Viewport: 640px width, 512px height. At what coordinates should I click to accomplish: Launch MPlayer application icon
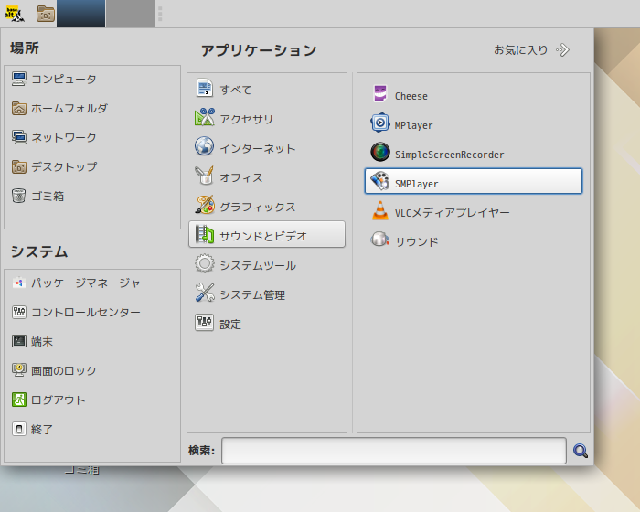[380, 123]
